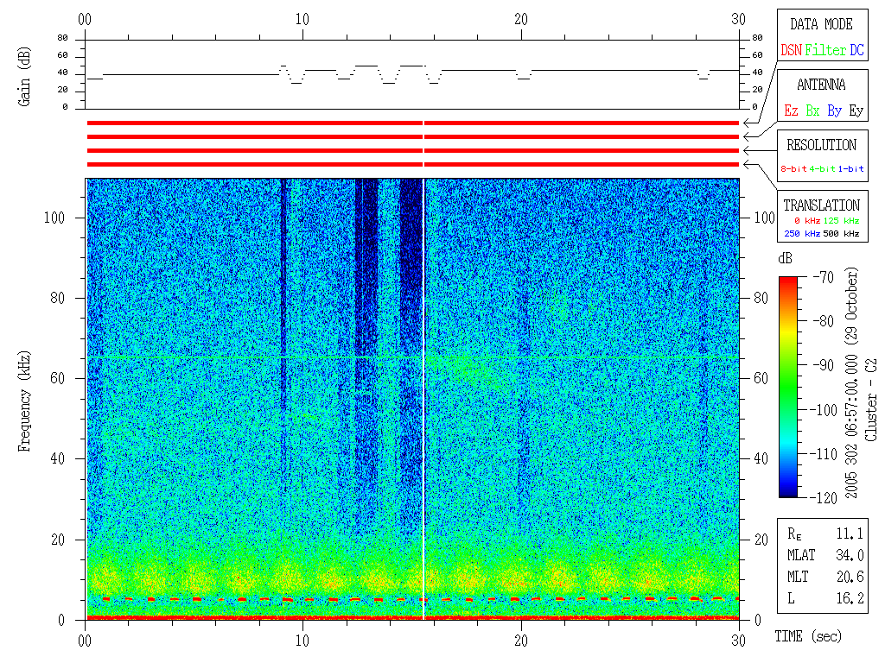Select the 0 kHz translation label
This screenshot has height=663, width=885.
click(806, 220)
